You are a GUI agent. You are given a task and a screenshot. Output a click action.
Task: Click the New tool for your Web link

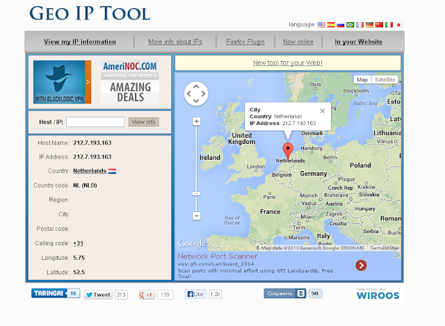288,63
